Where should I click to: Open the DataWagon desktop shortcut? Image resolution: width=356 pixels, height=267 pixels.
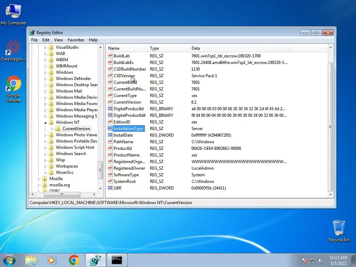click(x=13, y=50)
